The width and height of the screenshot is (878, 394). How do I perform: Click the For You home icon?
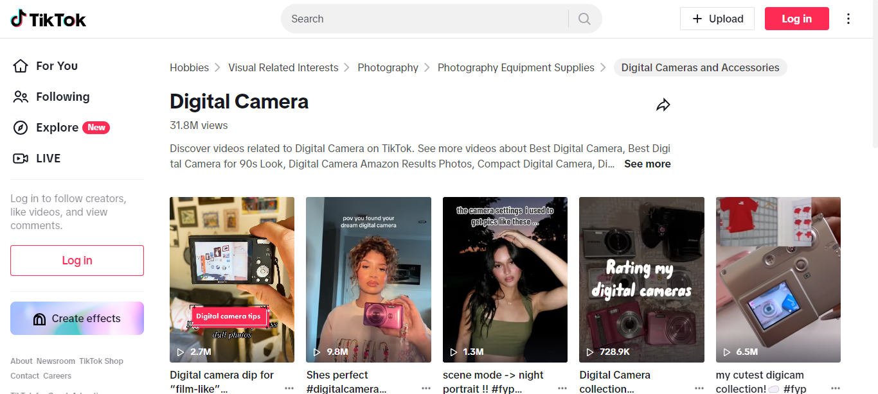coord(21,66)
